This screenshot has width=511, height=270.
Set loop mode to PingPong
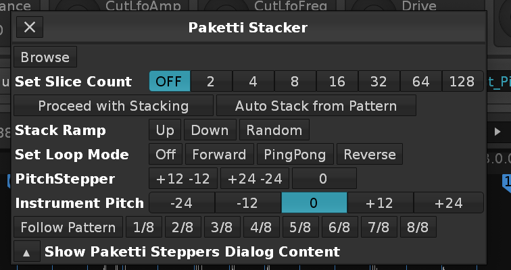[x=295, y=155]
